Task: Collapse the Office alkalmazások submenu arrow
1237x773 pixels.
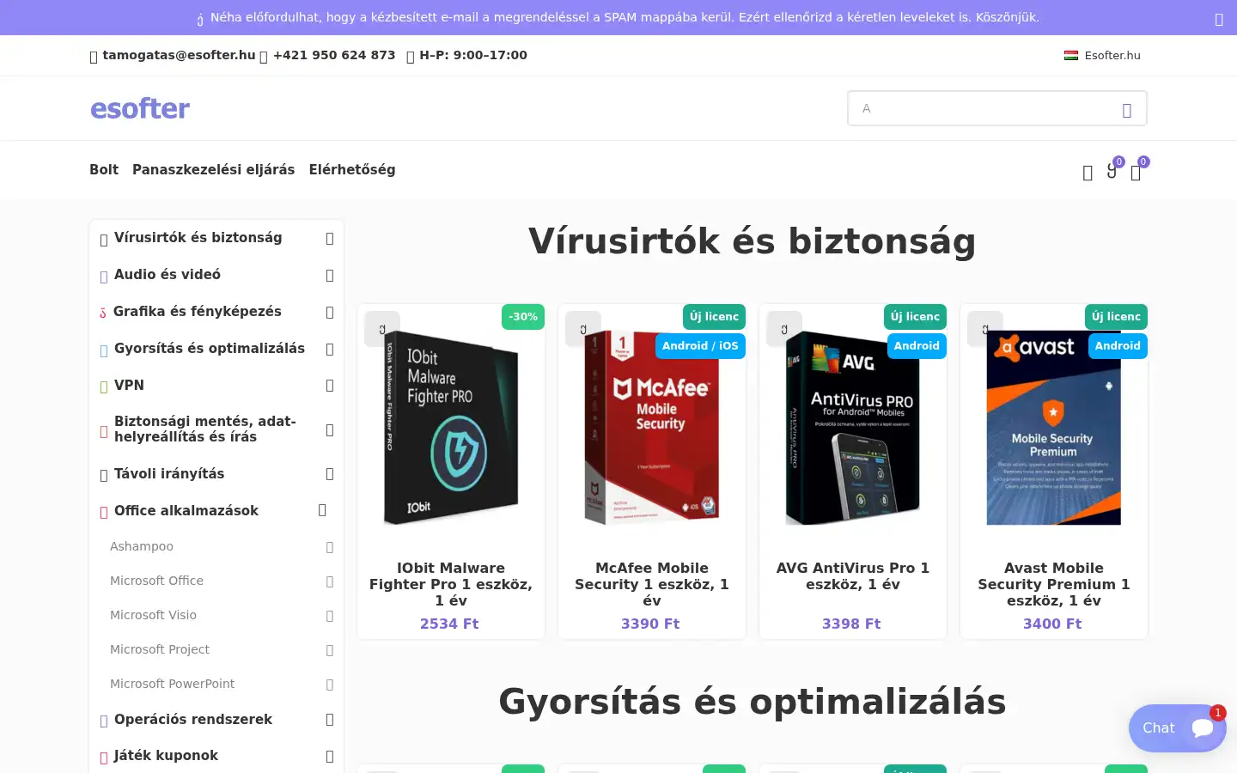Action: click(x=322, y=510)
